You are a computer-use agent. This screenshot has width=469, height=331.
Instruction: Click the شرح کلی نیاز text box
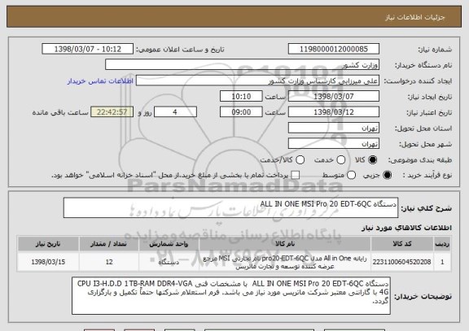point(230,207)
